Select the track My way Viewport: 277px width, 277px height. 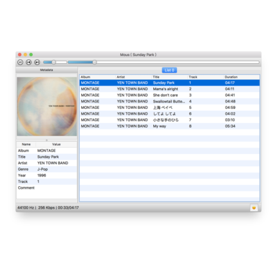coord(169,126)
